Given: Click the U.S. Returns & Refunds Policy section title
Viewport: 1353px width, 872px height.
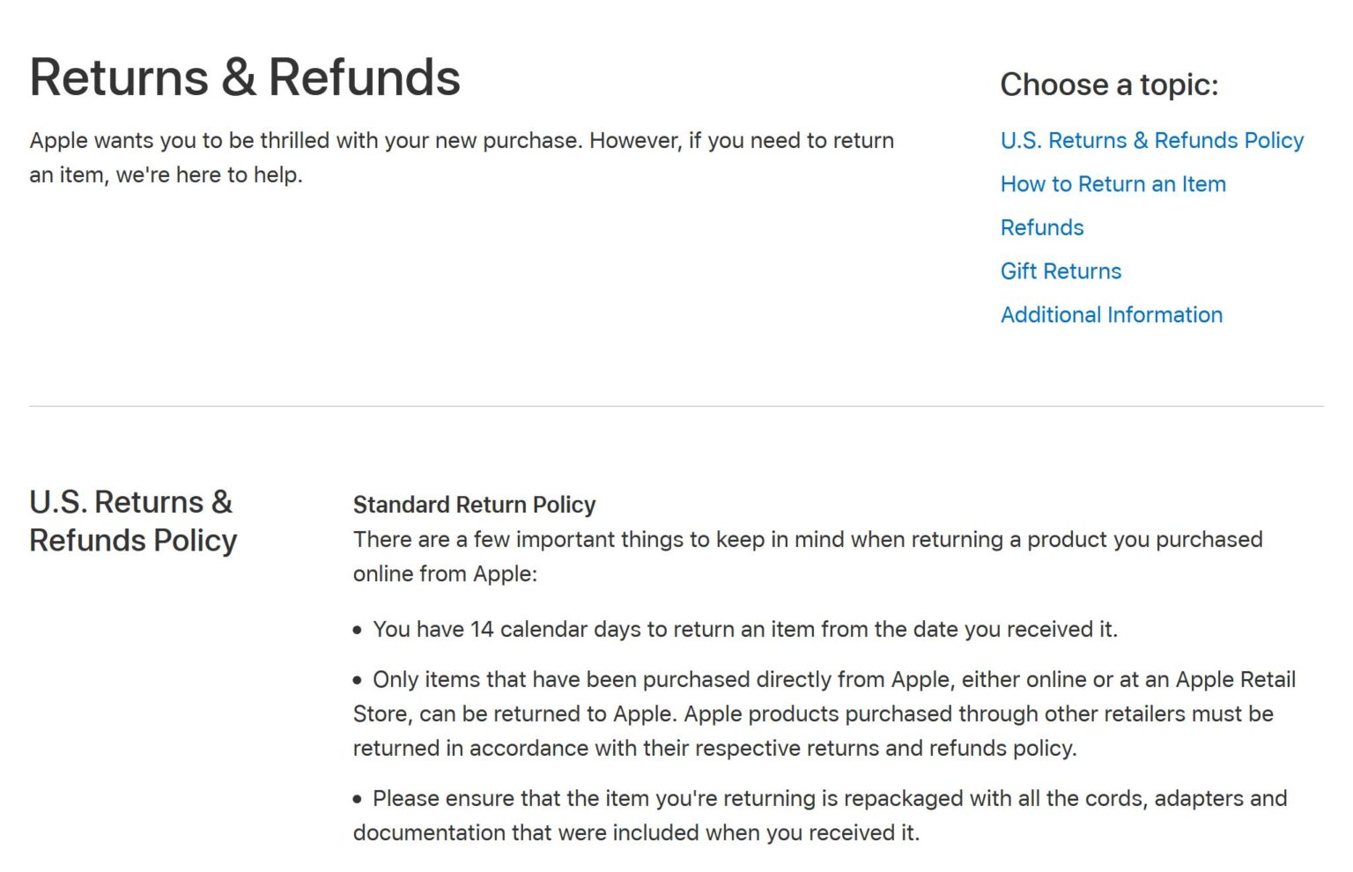Looking at the screenshot, I should point(133,520).
